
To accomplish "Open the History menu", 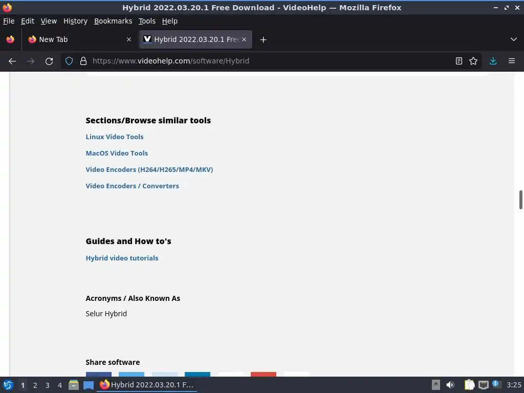I will pos(76,21).
